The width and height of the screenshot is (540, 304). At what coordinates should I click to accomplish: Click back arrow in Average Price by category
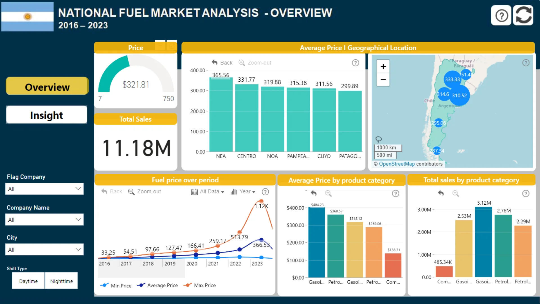point(314,193)
